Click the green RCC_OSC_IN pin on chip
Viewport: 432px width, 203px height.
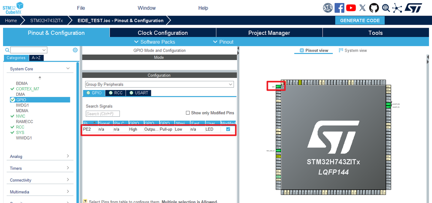tap(278, 151)
